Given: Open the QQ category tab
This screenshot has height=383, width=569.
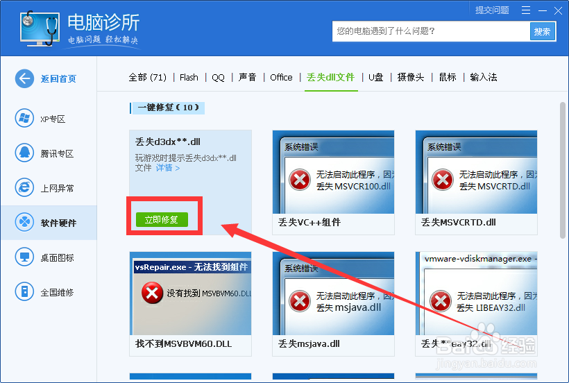Looking at the screenshot, I should [218, 77].
